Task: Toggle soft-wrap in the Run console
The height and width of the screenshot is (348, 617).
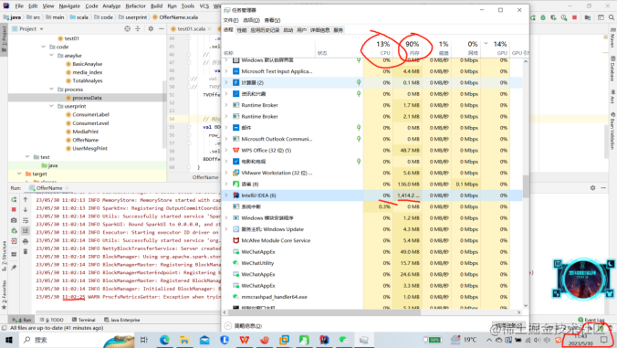Action: click(x=26, y=220)
